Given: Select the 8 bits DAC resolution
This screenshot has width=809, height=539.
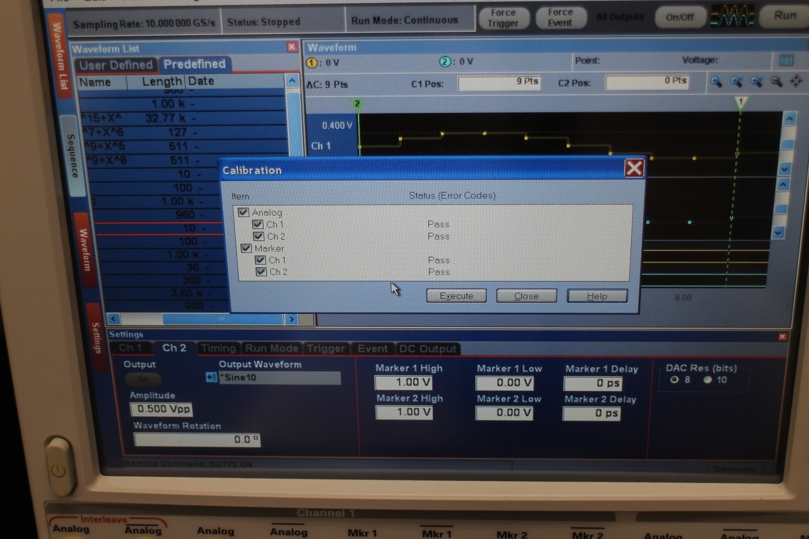Looking at the screenshot, I should [x=674, y=379].
